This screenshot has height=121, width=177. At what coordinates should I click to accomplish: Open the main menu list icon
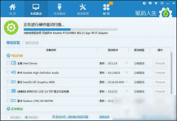162,3
